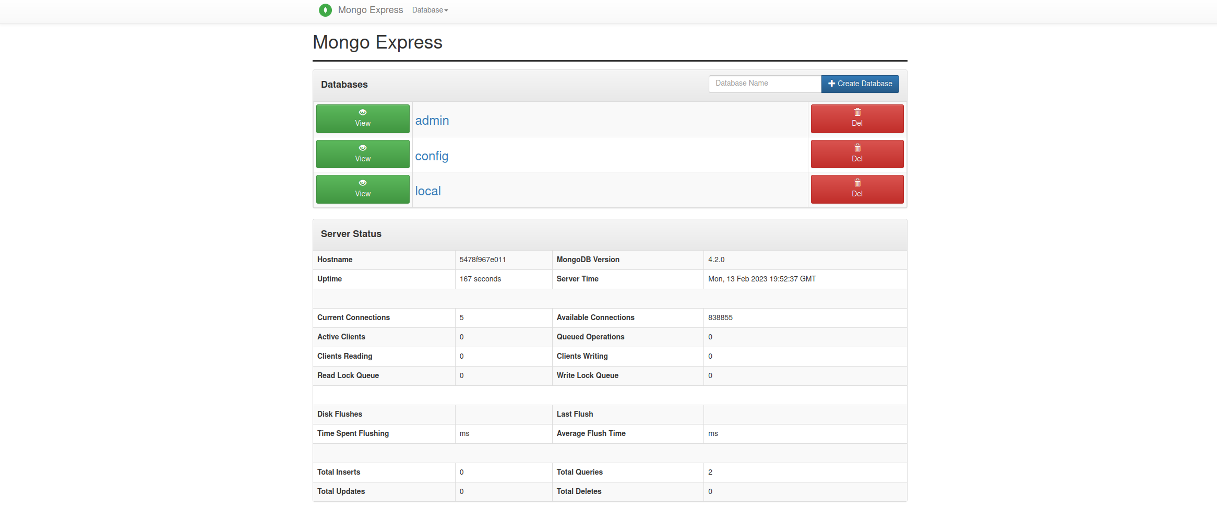Click the Current Connections value 5
Viewport: 1217px width, 507px height.
click(x=462, y=317)
